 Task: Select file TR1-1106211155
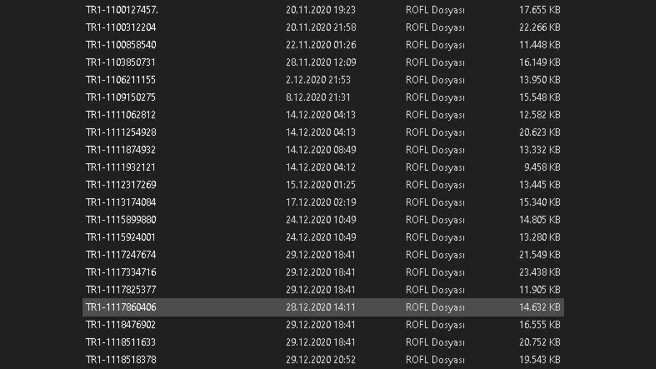pos(323,80)
